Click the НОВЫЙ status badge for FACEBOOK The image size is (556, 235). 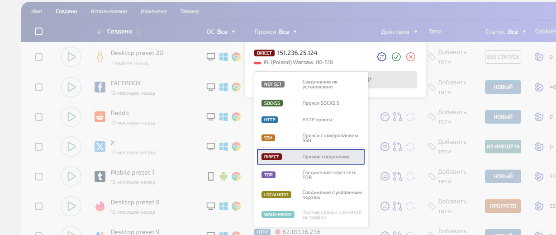(x=503, y=87)
